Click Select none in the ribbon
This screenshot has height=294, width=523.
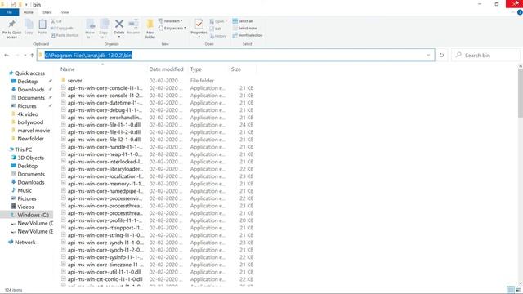(245, 28)
